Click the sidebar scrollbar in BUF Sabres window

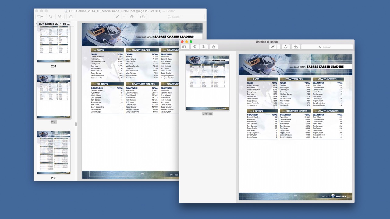click(x=76, y=124)
